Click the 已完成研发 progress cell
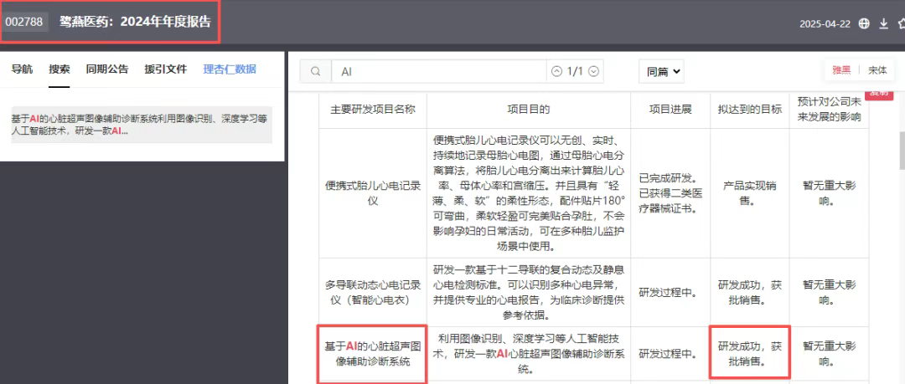This screenshot has height=384, width=905. click(x=670, y=193)
